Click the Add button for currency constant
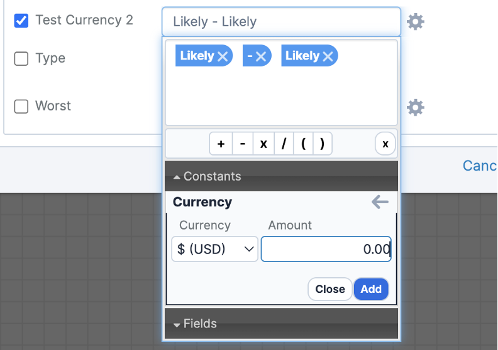The image size is (498, 350). pos(371,289)
